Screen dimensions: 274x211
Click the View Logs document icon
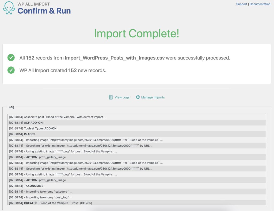point(111,97)
